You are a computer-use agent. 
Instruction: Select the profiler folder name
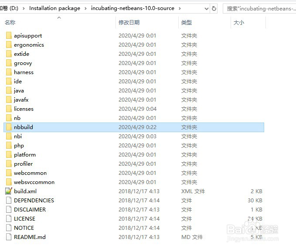tap(23, 164)
